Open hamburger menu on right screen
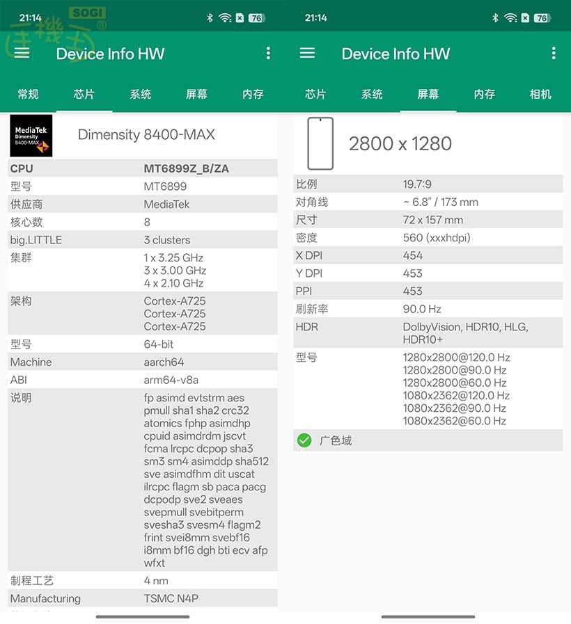The height and width of the screenshot is (624, 571). [307, 53]
